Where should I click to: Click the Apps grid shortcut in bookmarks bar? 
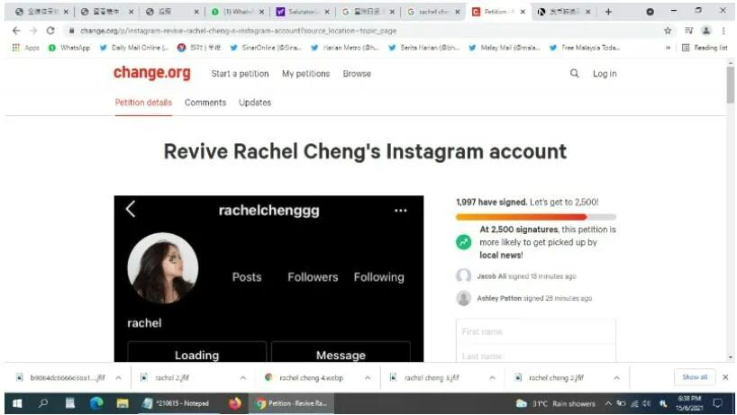[x=26, y=48]
